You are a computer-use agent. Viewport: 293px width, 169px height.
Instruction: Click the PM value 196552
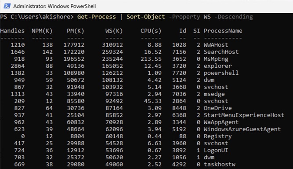click(74, 59)
